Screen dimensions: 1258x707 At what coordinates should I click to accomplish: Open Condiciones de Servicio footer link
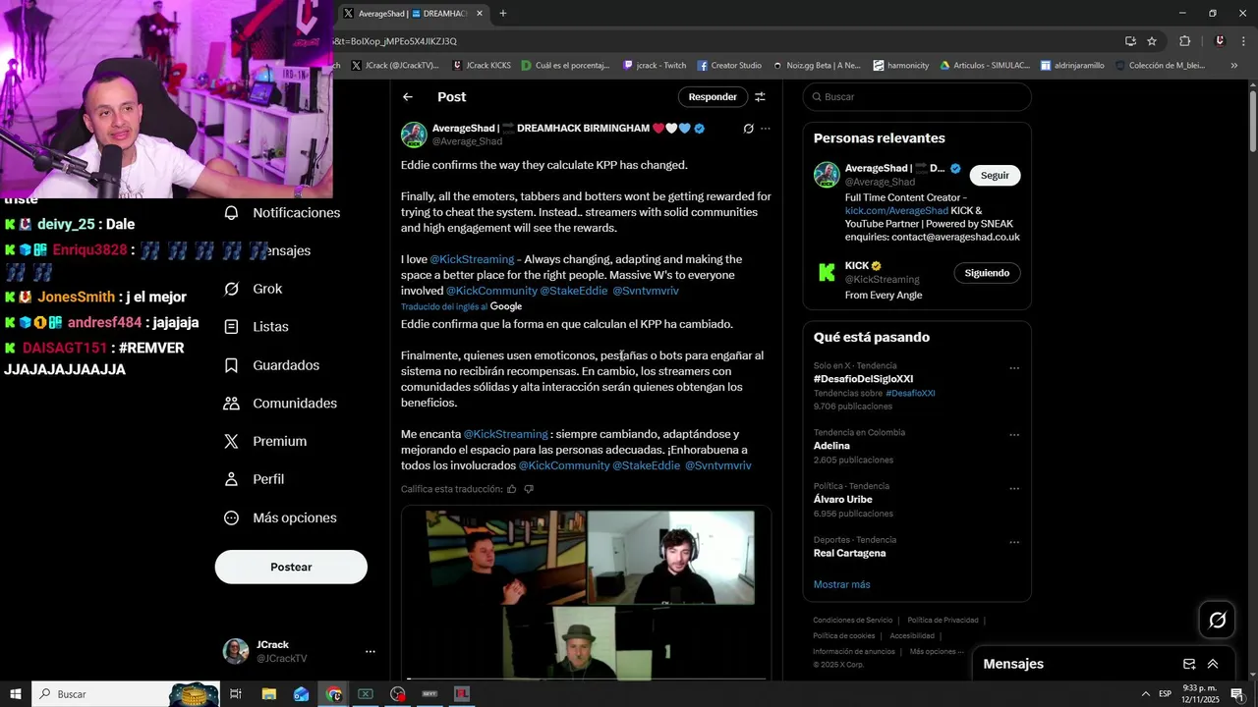(853, 621)
